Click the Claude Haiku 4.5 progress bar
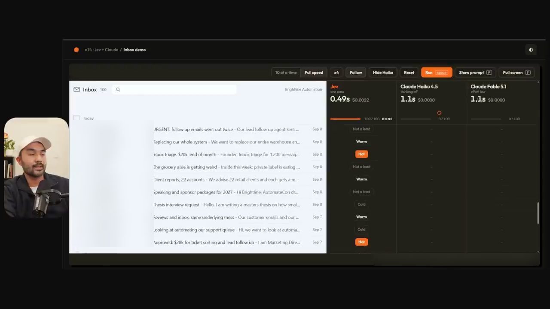Screen dimensions: 550x309 pyautogui.click(x=416, y=119)
